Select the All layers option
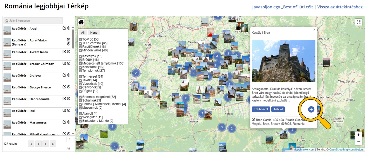 pos(83,33)
